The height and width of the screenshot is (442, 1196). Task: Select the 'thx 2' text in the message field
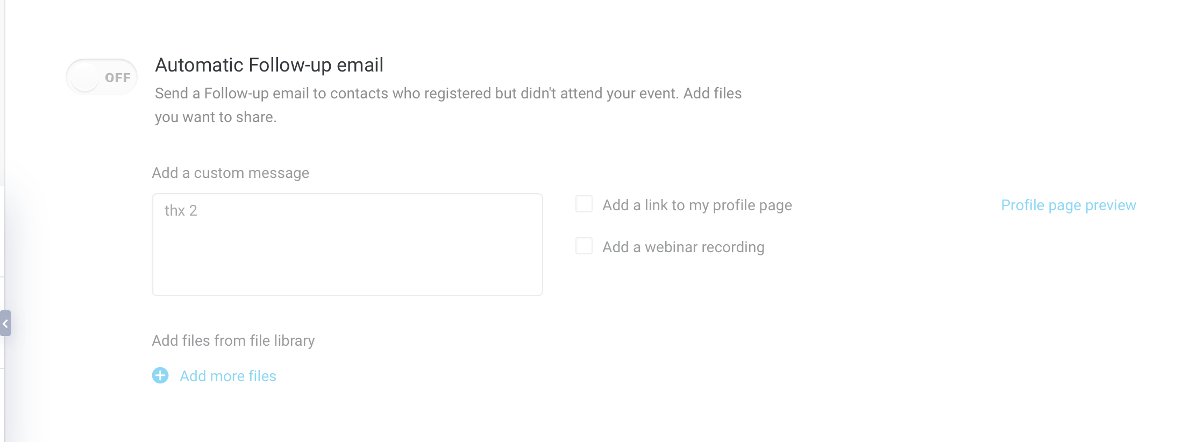click(181, 211)
